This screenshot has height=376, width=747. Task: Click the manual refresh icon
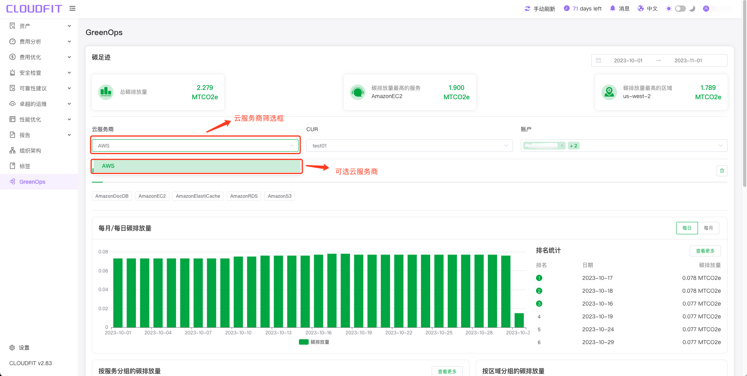coord(527,9)
